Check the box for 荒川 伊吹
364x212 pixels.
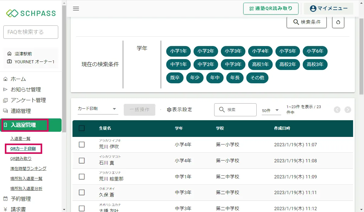[x=82, y=145]
